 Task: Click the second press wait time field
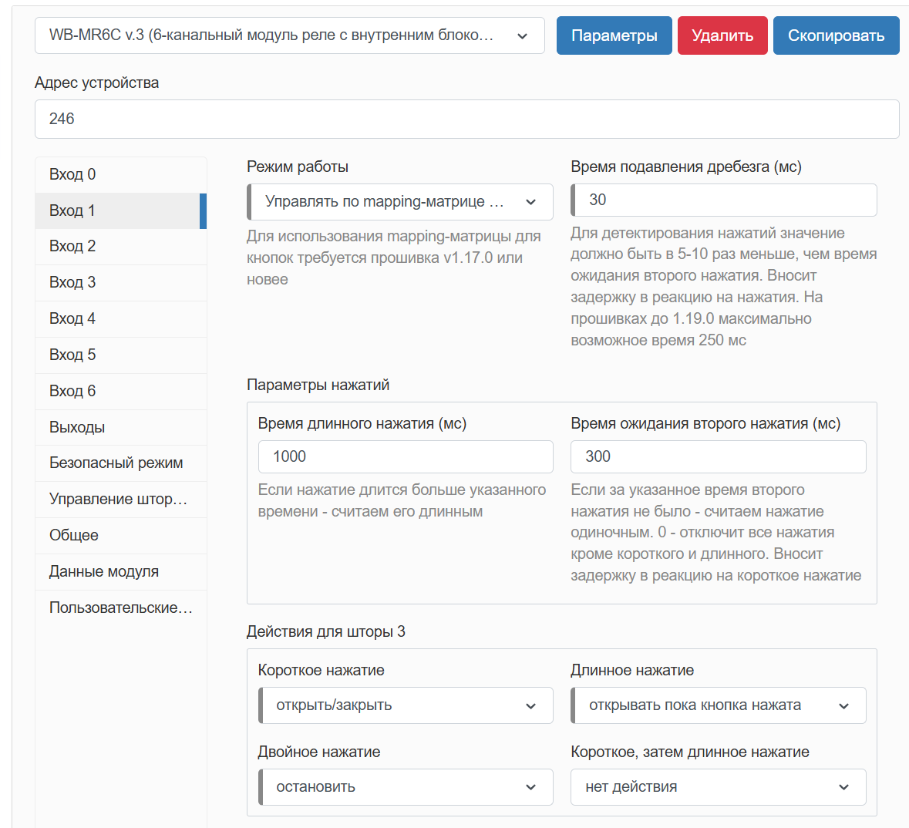click(x=718, y=456)
